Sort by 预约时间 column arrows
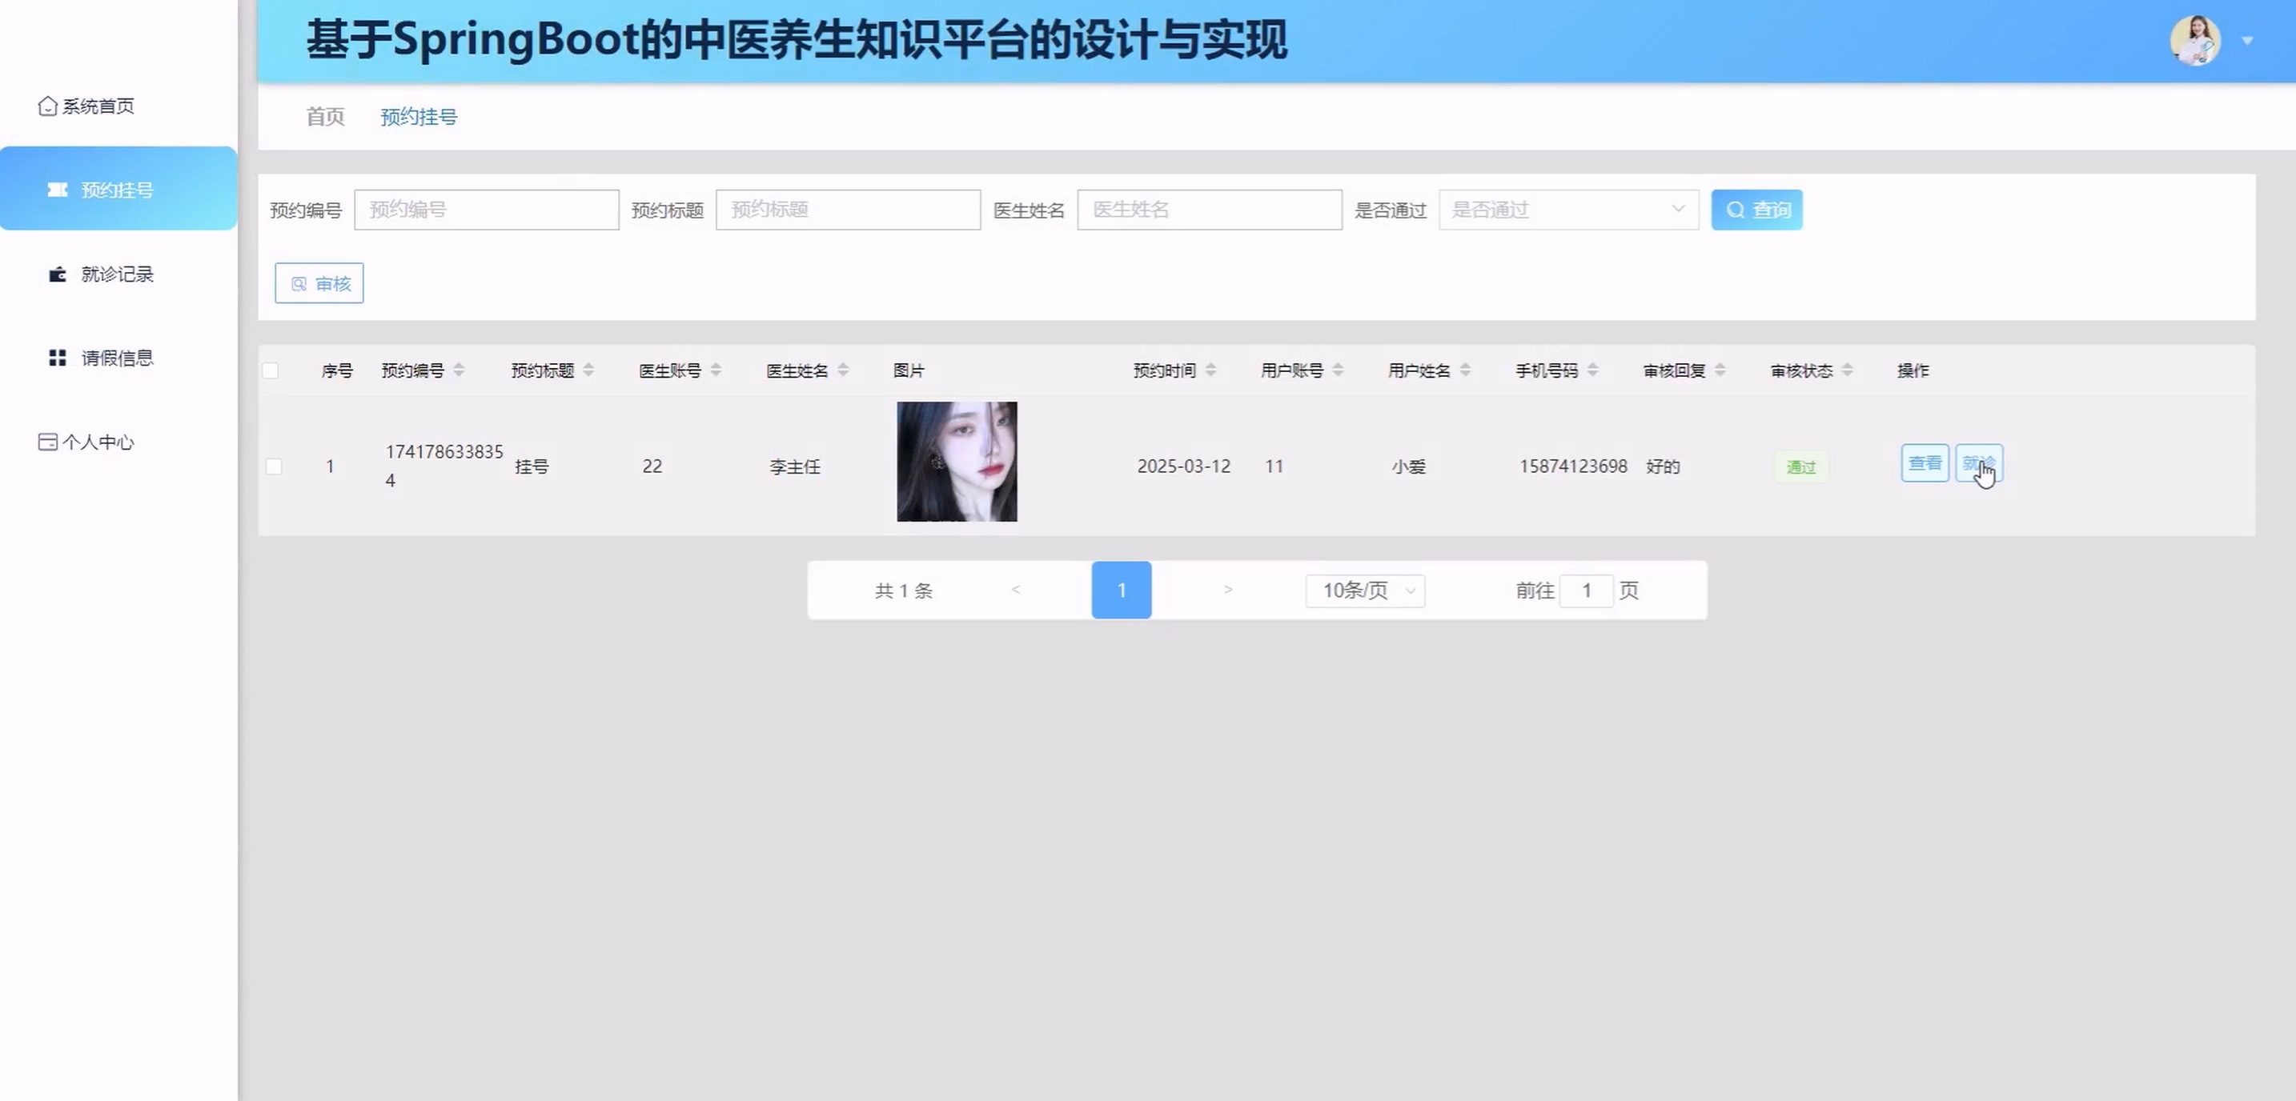This screenshot has height=1101, width=2296. (1210, 370)
